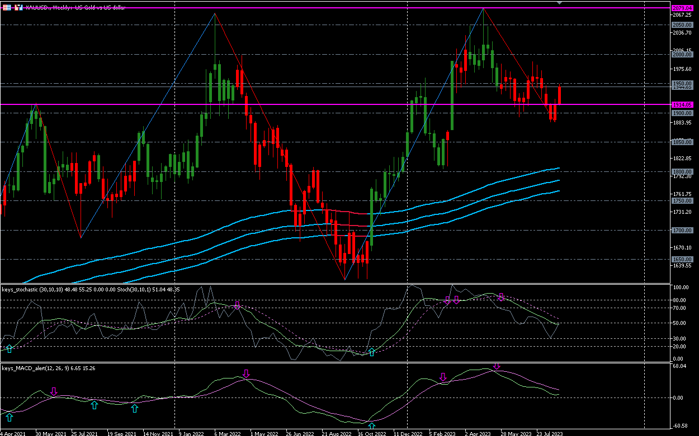Open the Depth of Market icon beside XAUUSD title
Screen dimensions: 699x436
point(6,7)
